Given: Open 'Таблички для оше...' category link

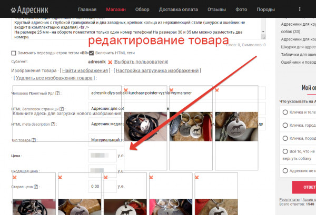Looking at the screenshot, I should pyautogui.click(x=298, y=55).
